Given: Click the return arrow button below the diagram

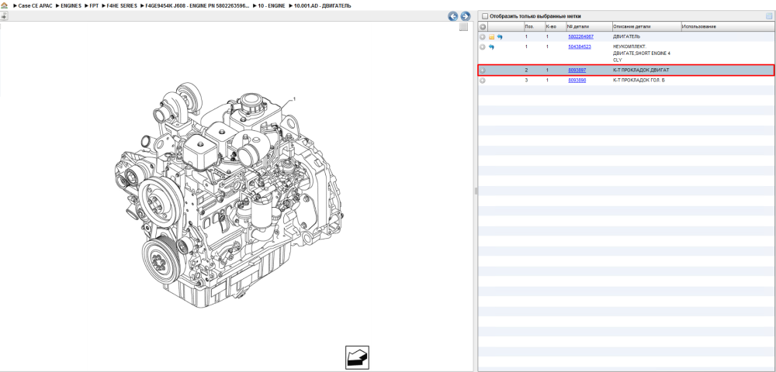Looking at the screenshot, I should [357, 357].
